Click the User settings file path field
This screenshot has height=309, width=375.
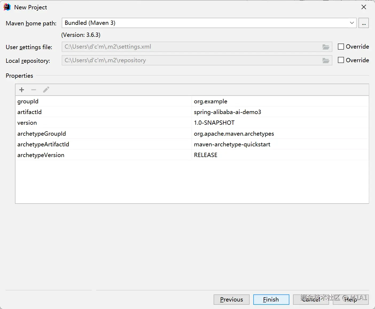[x=197, y=47]
